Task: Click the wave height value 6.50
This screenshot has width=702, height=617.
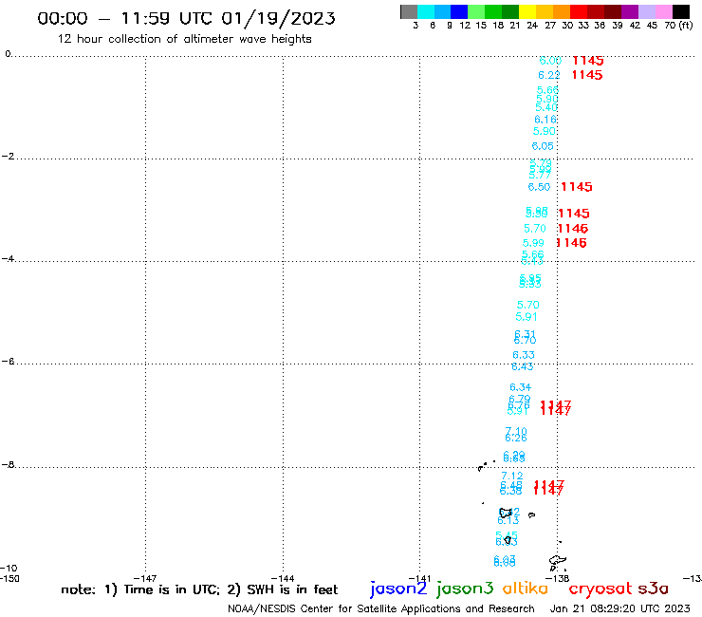Action: 539,187
